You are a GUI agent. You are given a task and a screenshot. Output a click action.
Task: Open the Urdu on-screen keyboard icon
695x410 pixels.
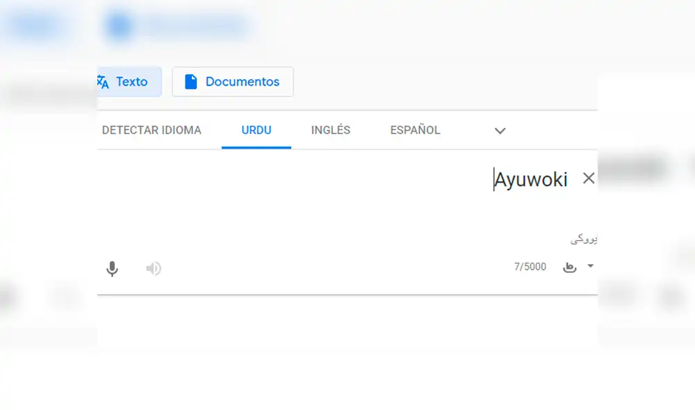tap(569, 266)
